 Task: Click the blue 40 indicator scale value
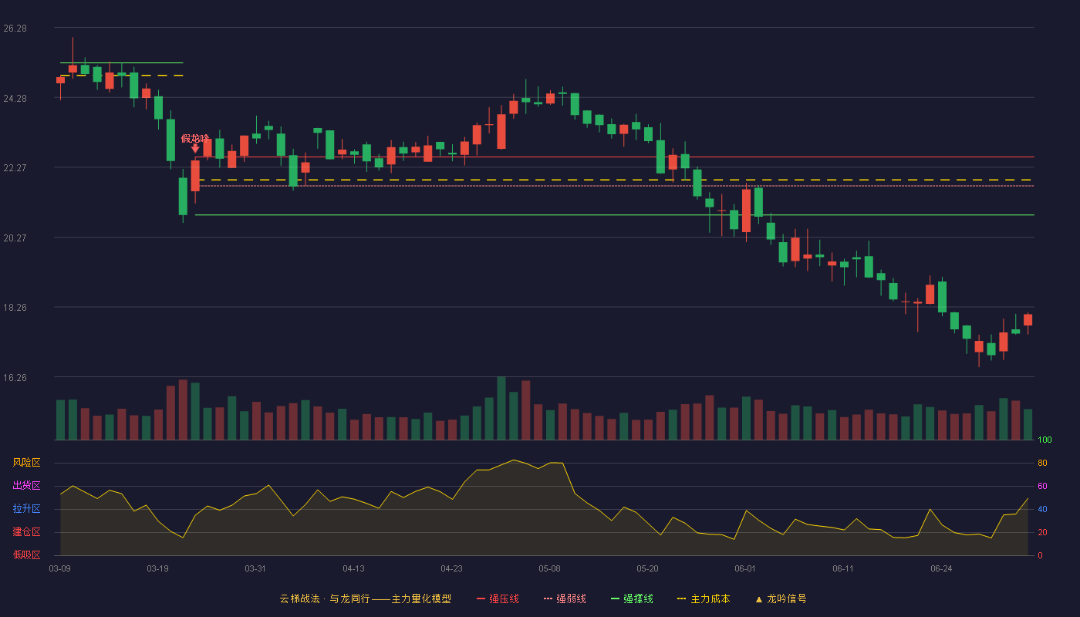(1042, 509)
